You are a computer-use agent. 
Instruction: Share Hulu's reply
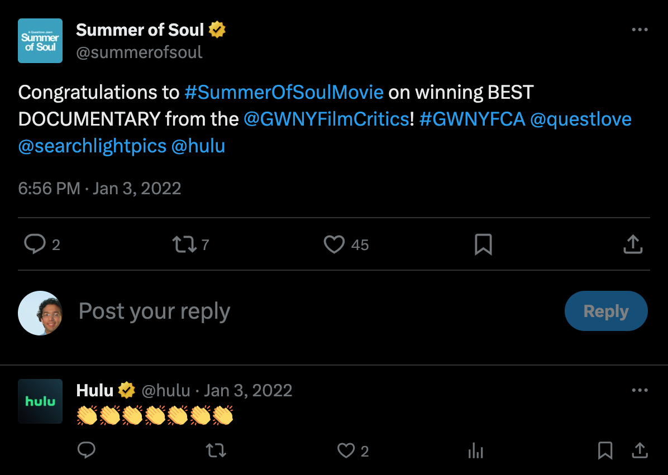point(640,450)
